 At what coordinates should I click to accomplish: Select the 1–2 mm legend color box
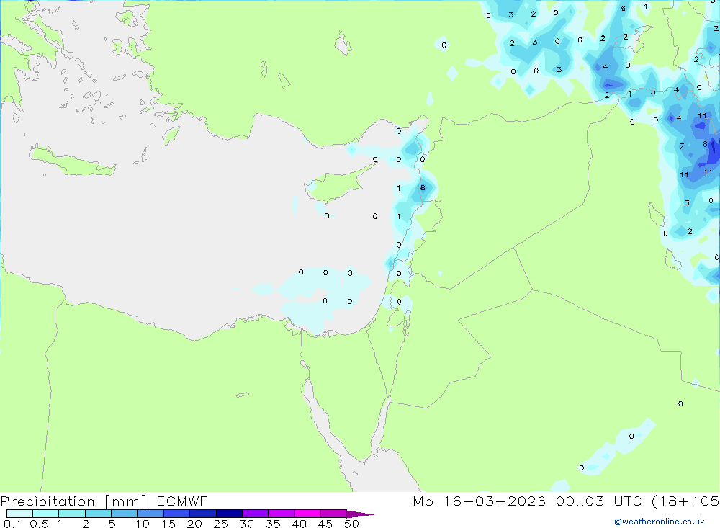pyautogui.click(x=71, y=514)
